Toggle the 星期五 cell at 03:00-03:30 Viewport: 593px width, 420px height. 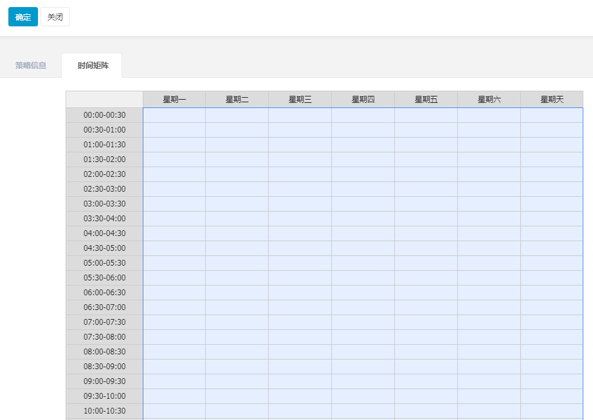426,204
